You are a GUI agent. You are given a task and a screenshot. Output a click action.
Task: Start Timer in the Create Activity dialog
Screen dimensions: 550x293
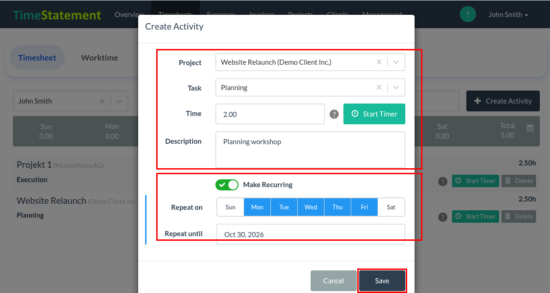[x=374, y=114]
